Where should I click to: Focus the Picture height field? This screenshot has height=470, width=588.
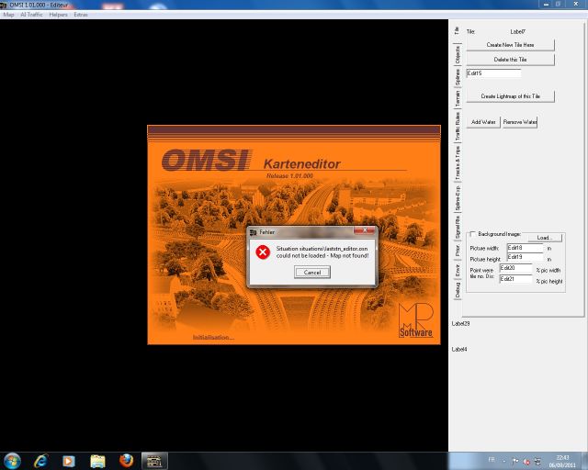point(525,257)
